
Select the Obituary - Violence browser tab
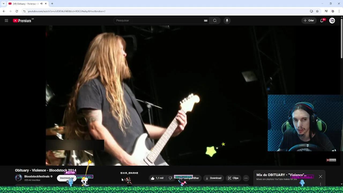click(27, 4)
